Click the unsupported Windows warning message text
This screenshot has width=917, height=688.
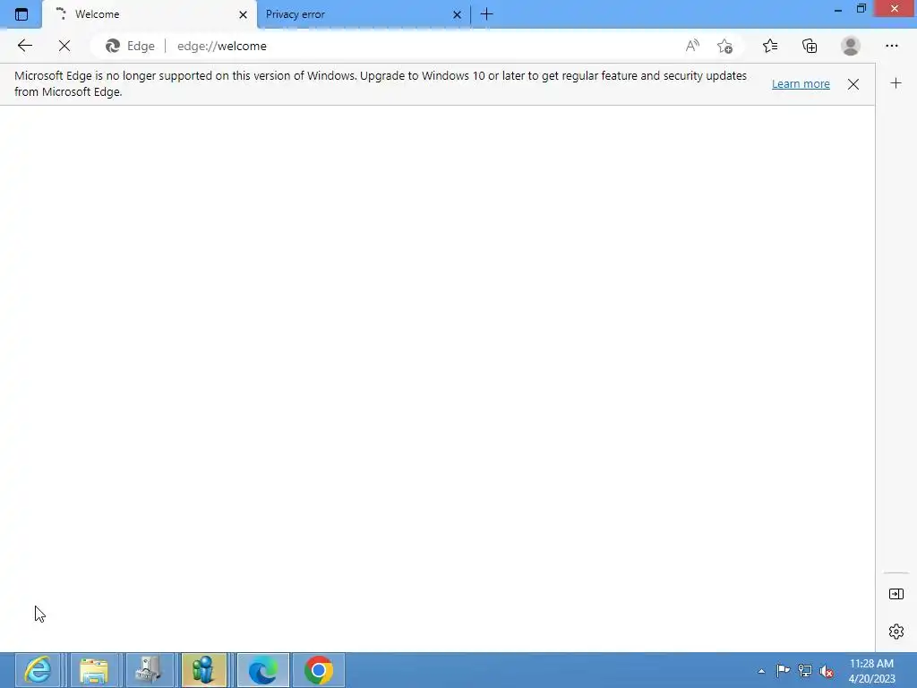(380, 83)
